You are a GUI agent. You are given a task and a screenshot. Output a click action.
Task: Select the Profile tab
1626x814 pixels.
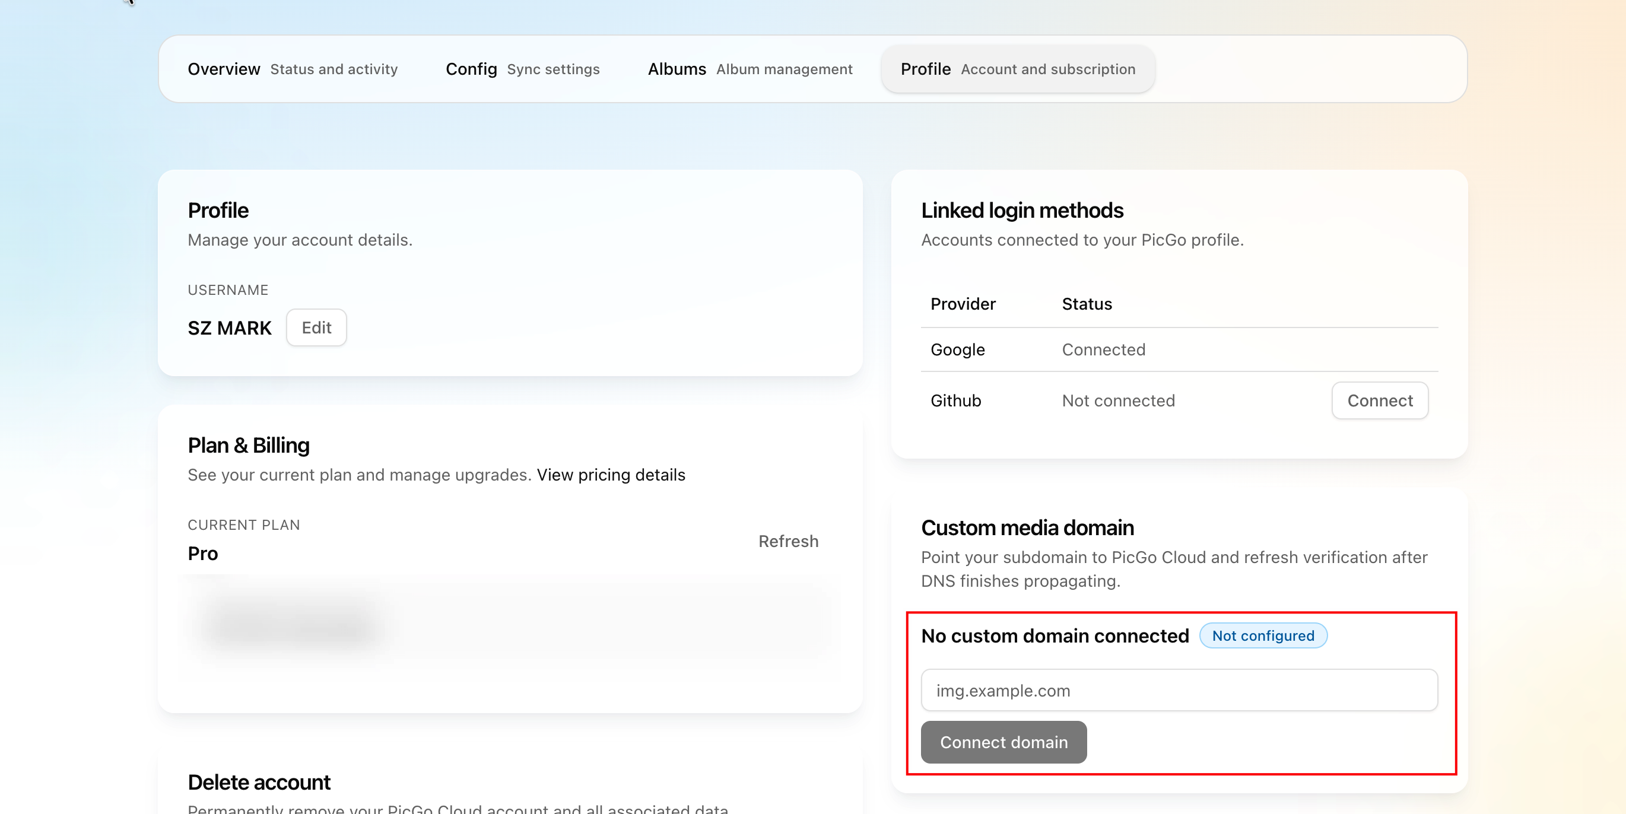(1018, 69)
